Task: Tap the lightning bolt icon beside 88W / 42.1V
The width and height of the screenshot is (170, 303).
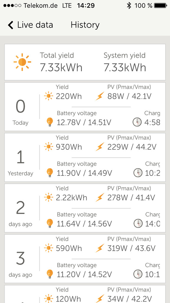Action: click(x=100, y=96)
